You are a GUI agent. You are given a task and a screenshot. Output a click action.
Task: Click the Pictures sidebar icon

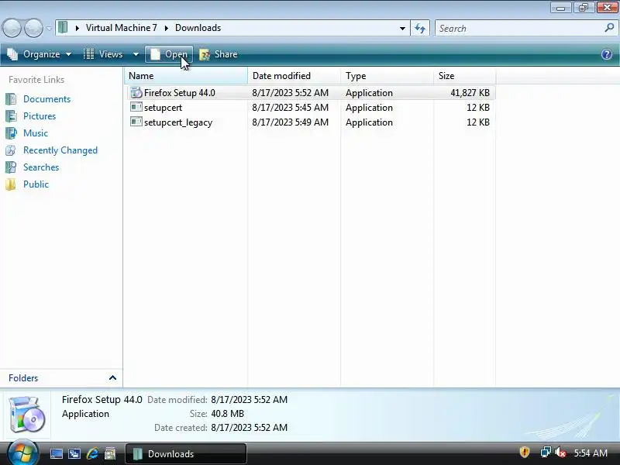tap(11, 115)
